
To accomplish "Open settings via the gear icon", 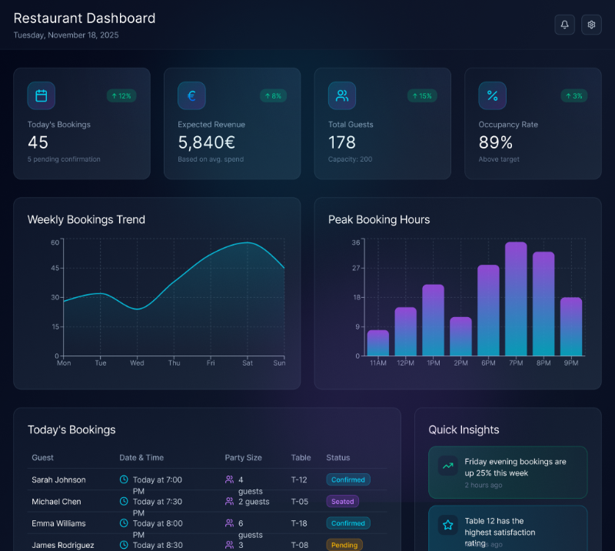I will (591, 25).
